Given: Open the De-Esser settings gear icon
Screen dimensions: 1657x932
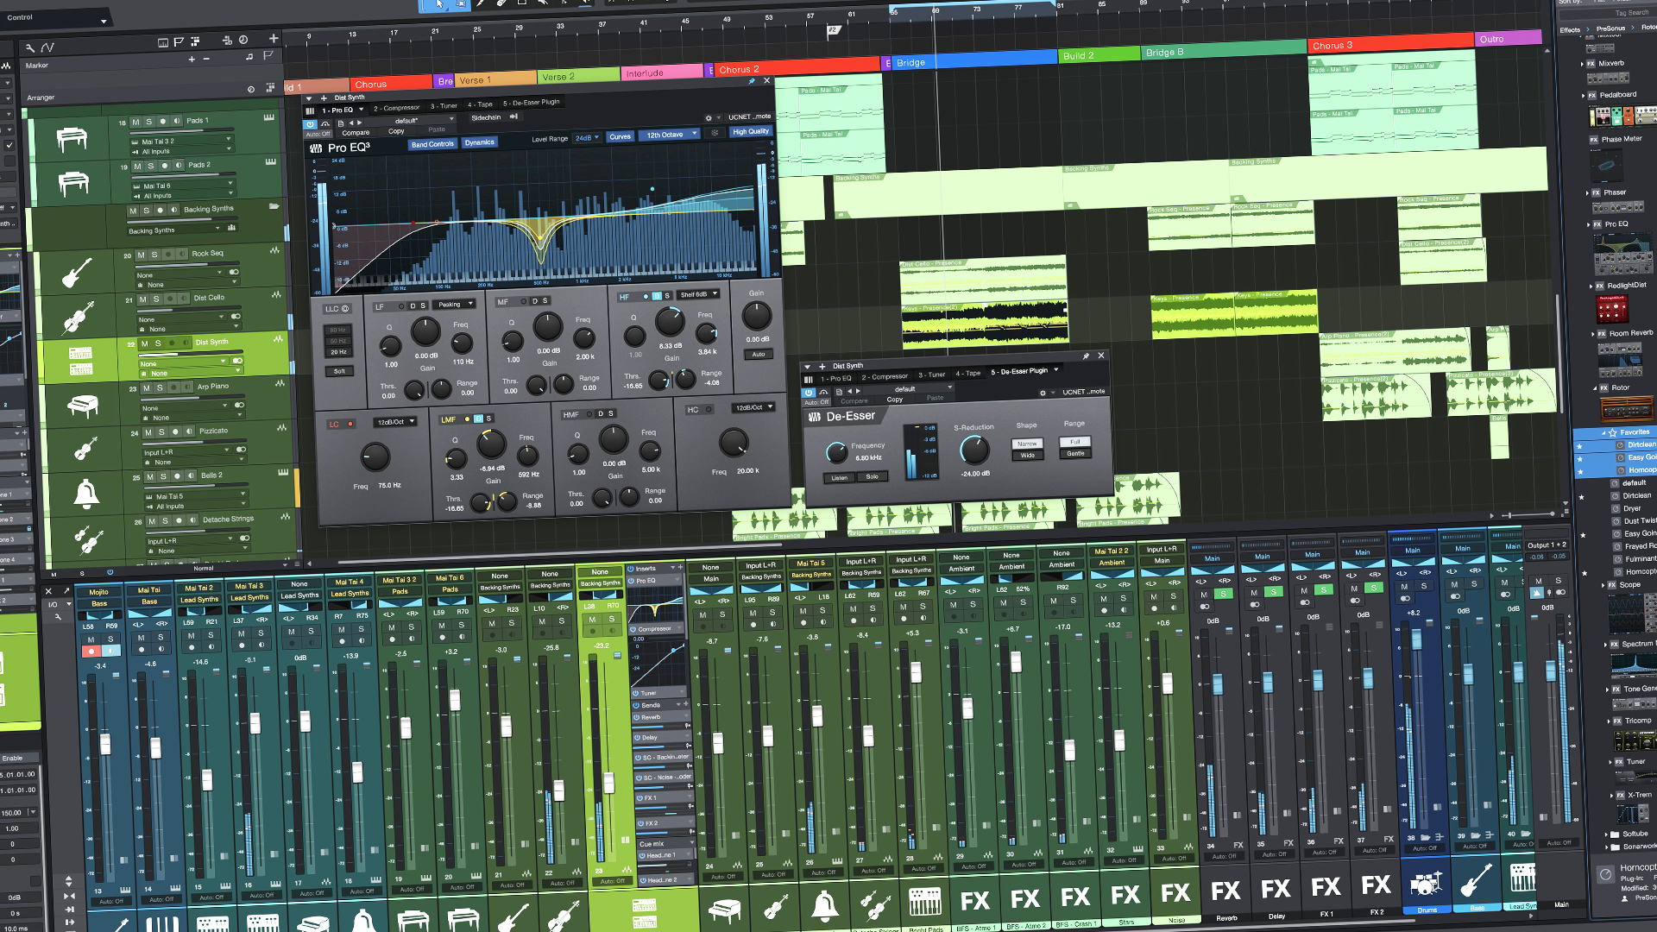Looking at the screenshot, I should coord(1043,393).
